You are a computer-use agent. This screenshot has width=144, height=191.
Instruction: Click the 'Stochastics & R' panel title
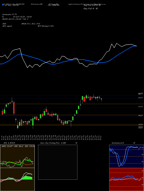pyautogui.click(x=118, y=143)
